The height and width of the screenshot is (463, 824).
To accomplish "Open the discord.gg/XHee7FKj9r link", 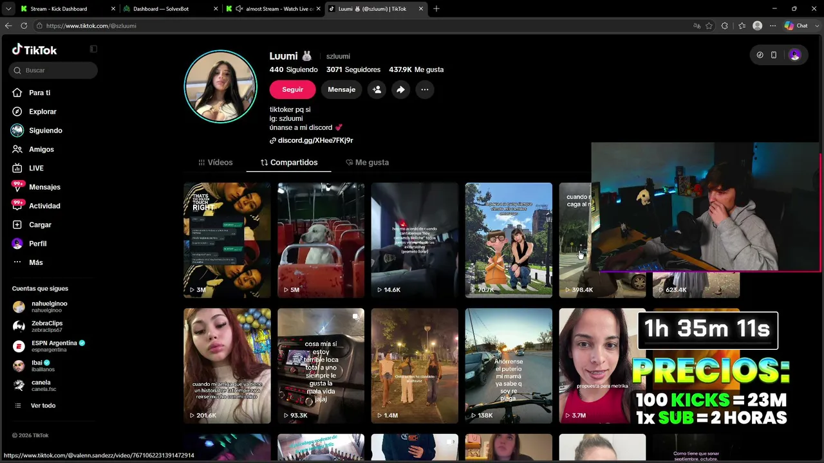I will pyautogui.click(x=315, y=140).
